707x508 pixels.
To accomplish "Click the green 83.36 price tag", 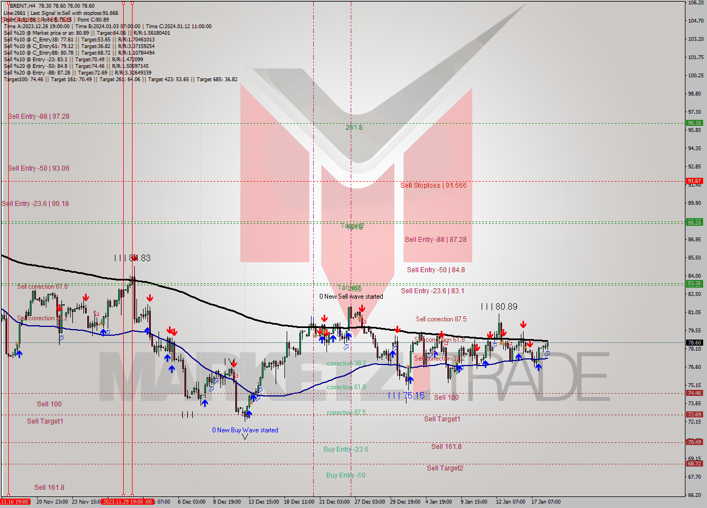I will click(694, 283).
